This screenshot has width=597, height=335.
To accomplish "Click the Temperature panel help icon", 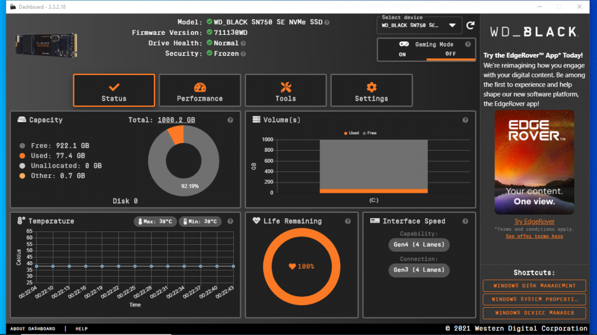I will [230, 221].
